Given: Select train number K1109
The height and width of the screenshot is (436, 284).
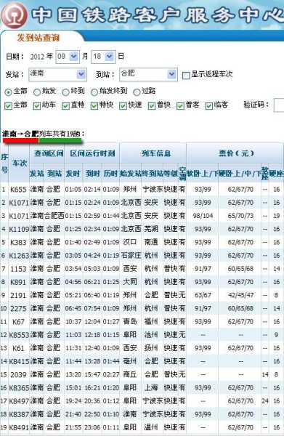Looking at the screenshot, I should (19, 229).
